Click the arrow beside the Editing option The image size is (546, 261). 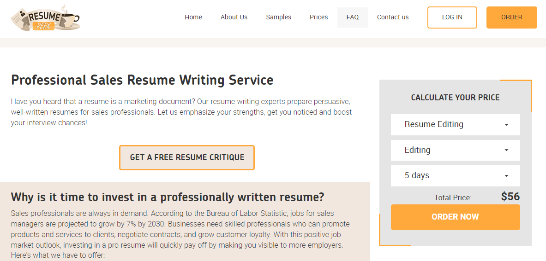[506, 150]
